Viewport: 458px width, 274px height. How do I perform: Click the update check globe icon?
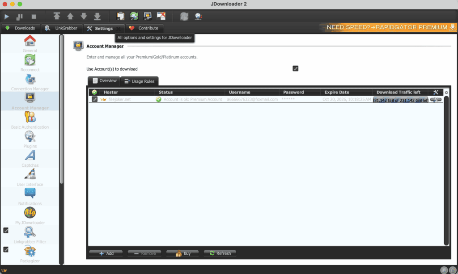coord(198,17)
